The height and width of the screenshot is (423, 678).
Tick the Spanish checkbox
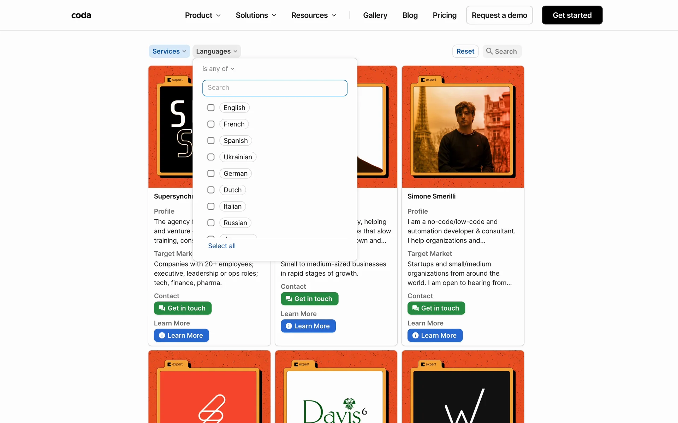coord(211,141)
